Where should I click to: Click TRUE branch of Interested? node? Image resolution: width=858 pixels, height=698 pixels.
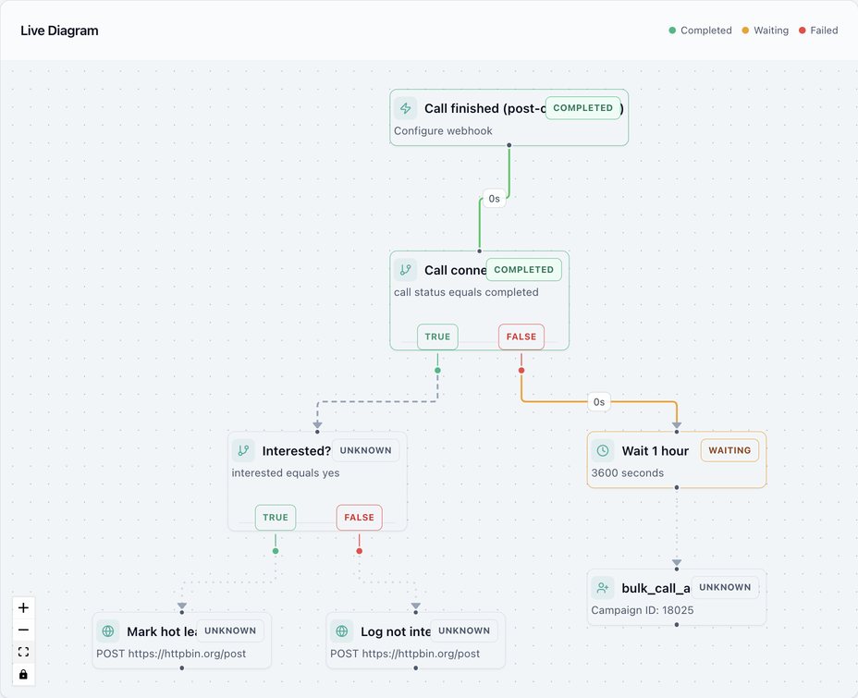276,518
